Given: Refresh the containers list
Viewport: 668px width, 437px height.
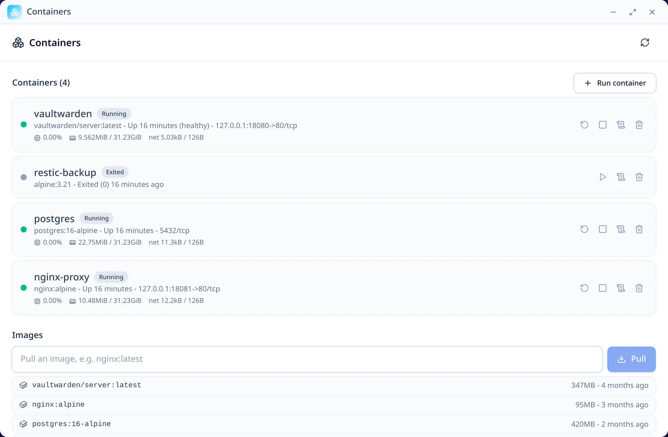Looking at the screenshot, I should (645, 43).
